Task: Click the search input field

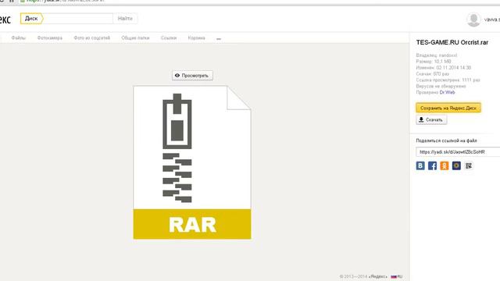Action: click(78, 19)
